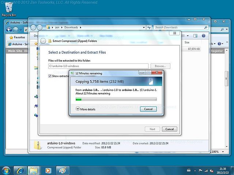The image size is (234, 175).
Task: Select the Arduino tab in Internet Explorer
Action: tap(18, 44)
